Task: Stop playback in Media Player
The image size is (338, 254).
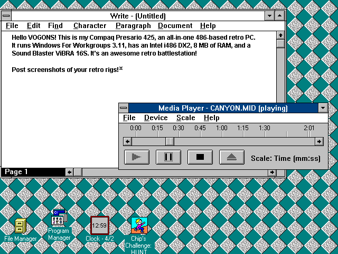Action: [x=200, y=157]
